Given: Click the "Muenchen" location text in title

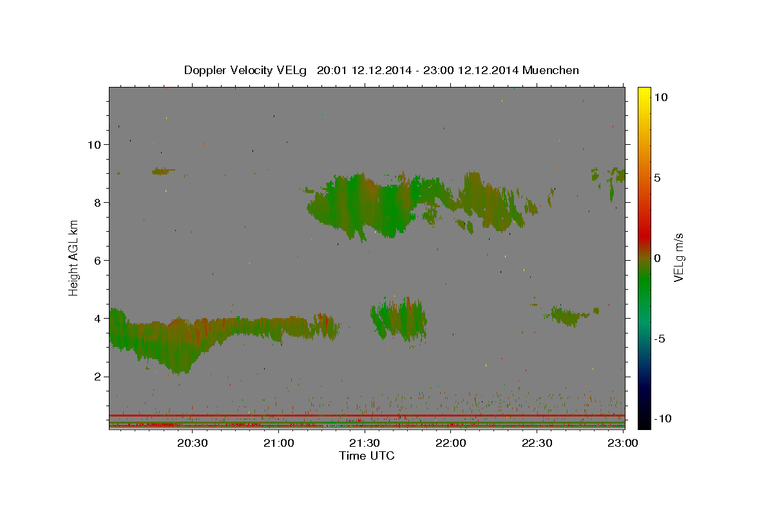Looking at the screenshot, I should point(551,70).
